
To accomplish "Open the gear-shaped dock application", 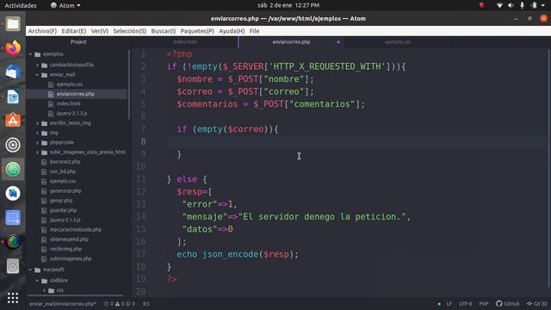I will (13, 145).
